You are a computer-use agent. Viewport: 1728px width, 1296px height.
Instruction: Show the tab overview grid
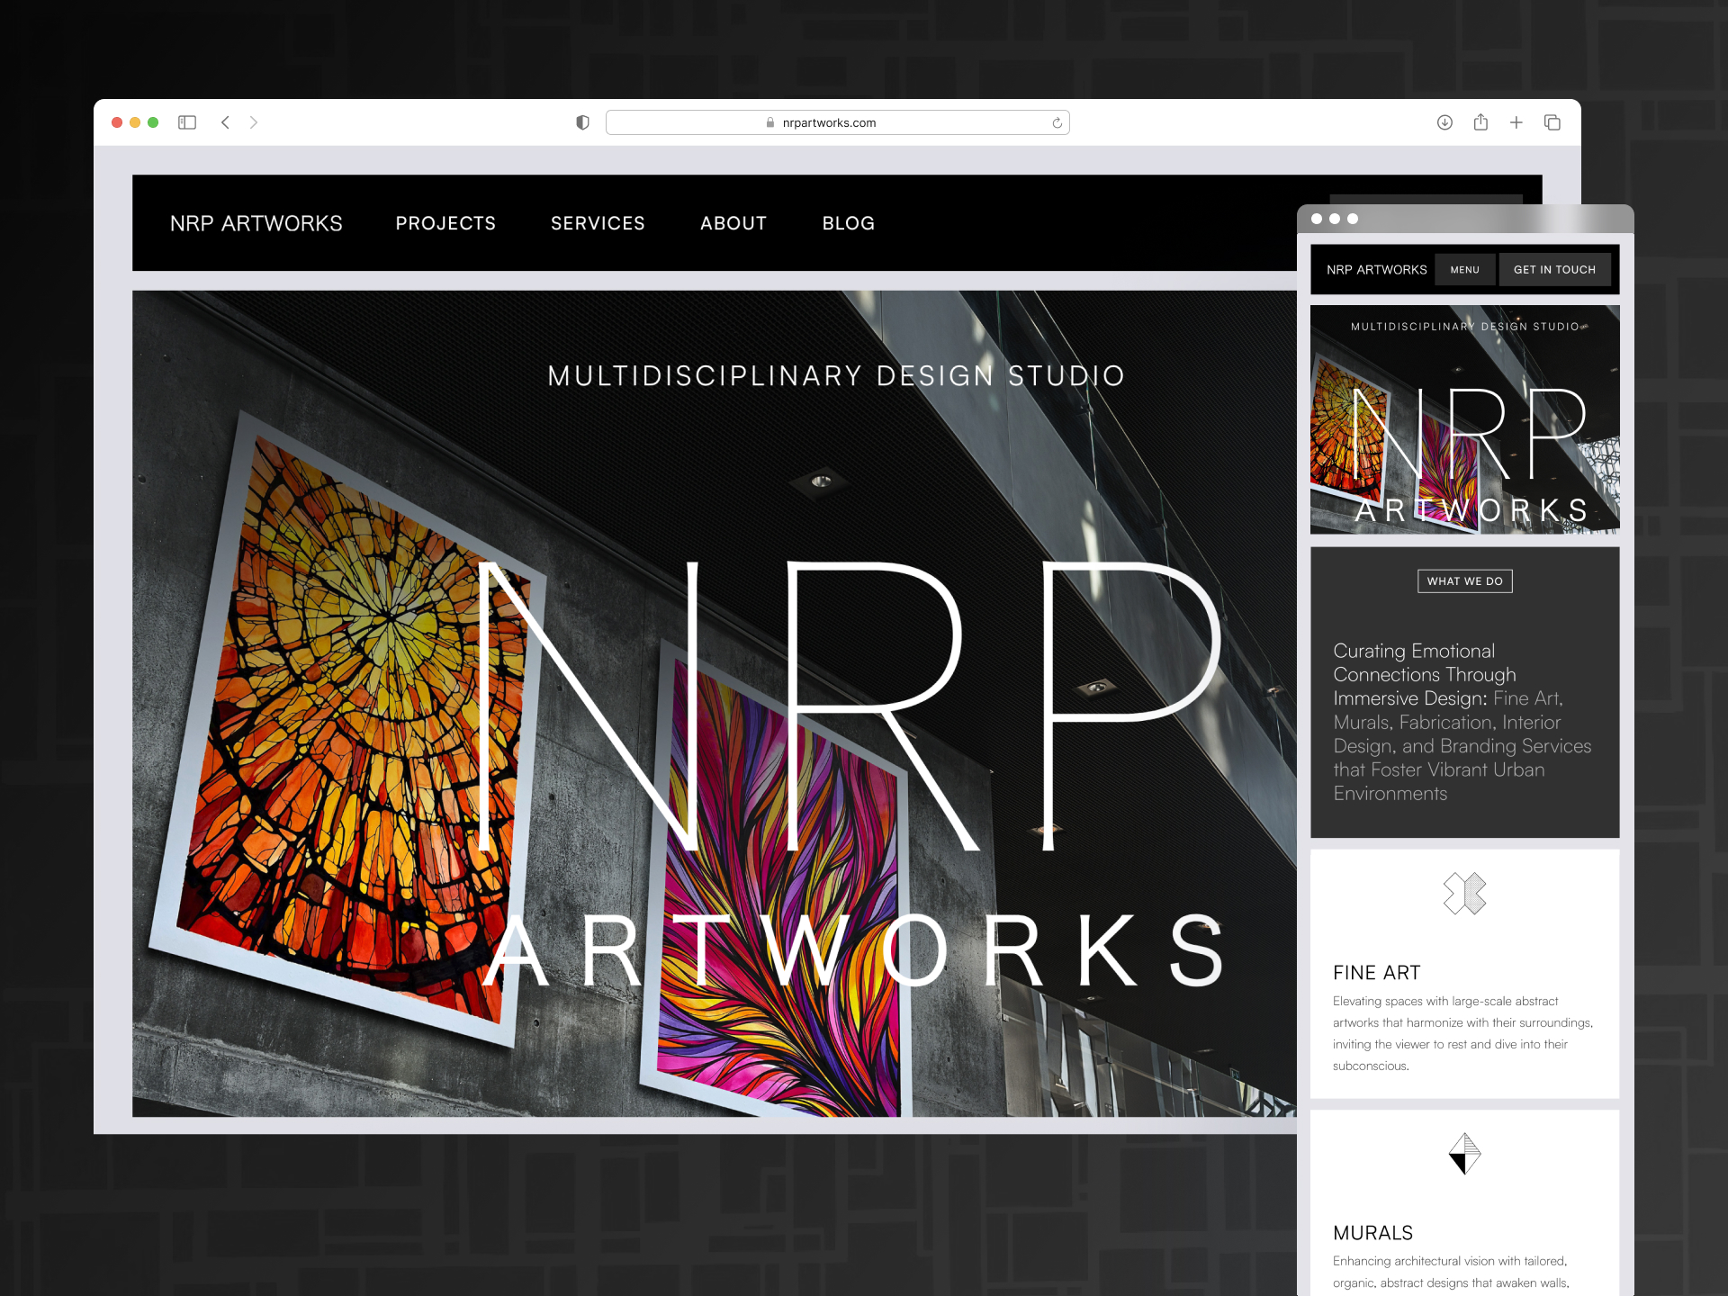(1553, 121)
